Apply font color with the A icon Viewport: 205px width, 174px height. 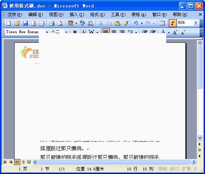point(163,32)
